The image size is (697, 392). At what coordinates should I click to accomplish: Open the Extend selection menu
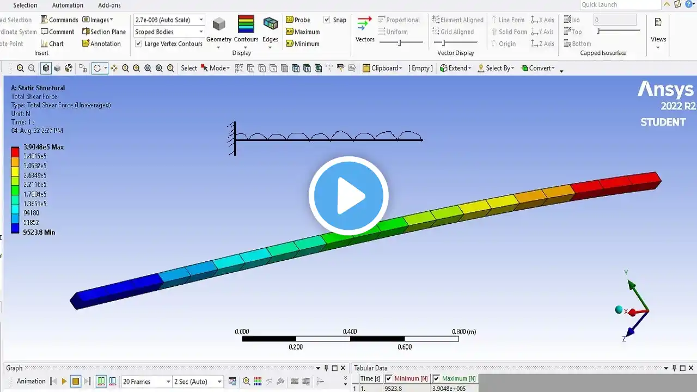pos(456,68)
